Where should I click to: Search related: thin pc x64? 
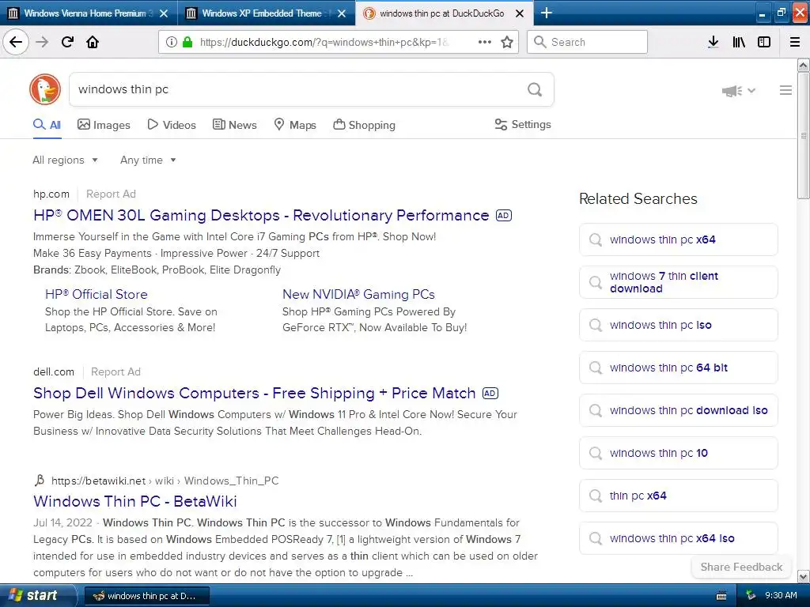[678, 496]
